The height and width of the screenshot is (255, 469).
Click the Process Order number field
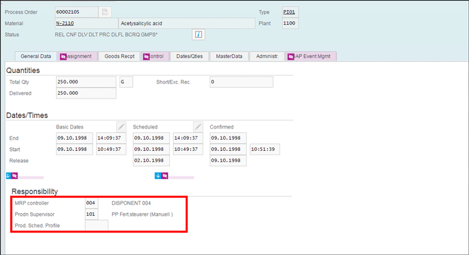tap(76, 12)
